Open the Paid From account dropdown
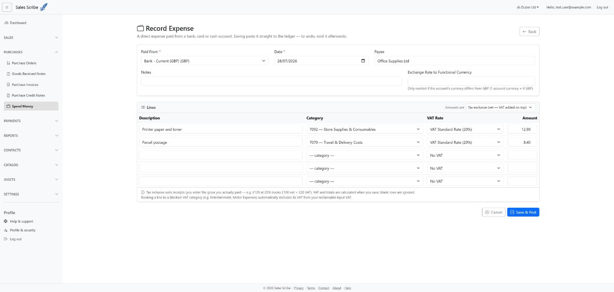 point(205,61)
